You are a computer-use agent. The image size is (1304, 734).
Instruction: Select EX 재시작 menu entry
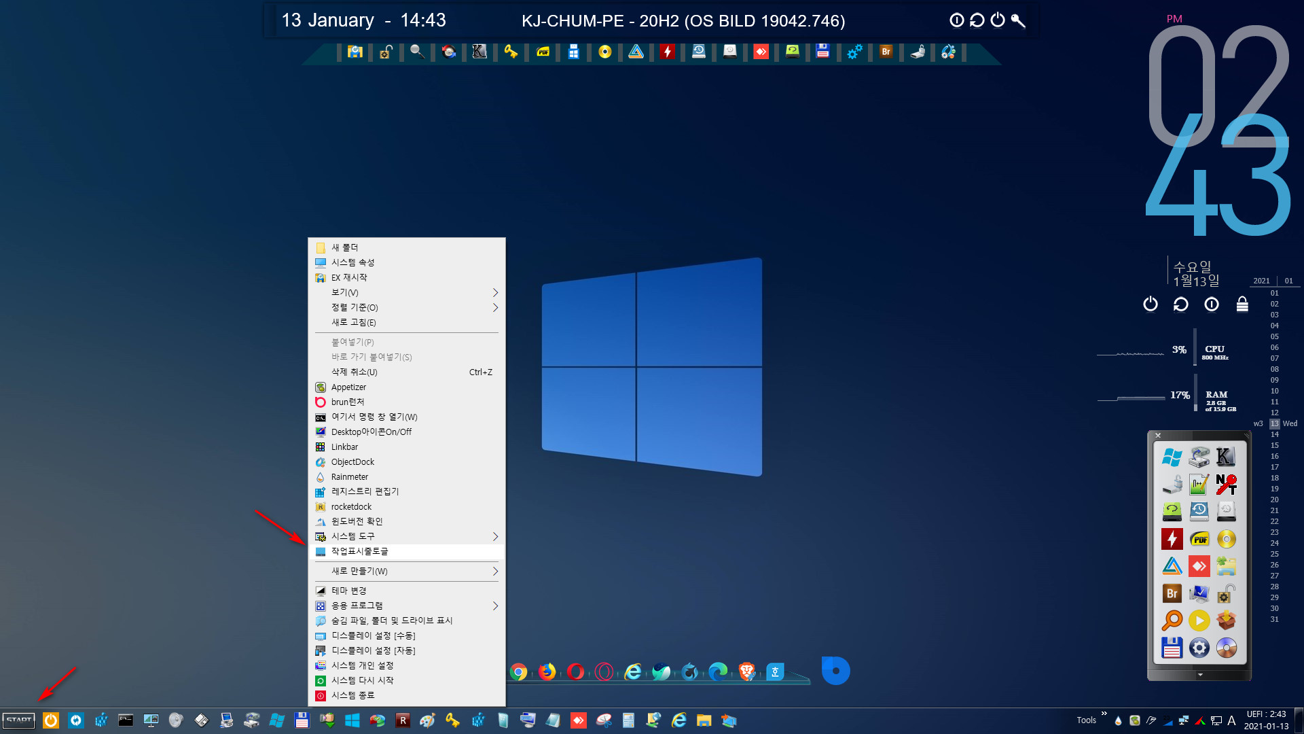407,277
